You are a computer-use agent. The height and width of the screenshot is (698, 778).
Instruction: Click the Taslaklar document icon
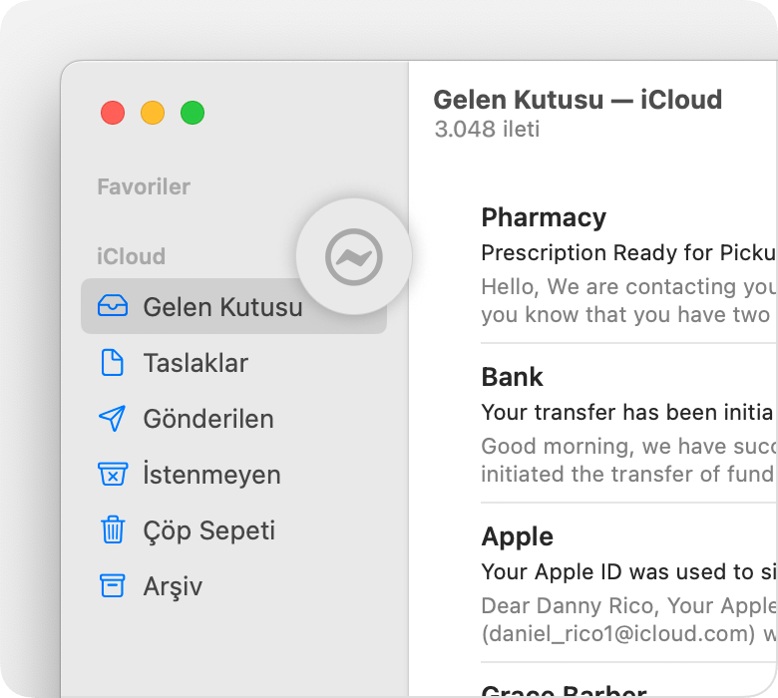click(x=113, y=363)
